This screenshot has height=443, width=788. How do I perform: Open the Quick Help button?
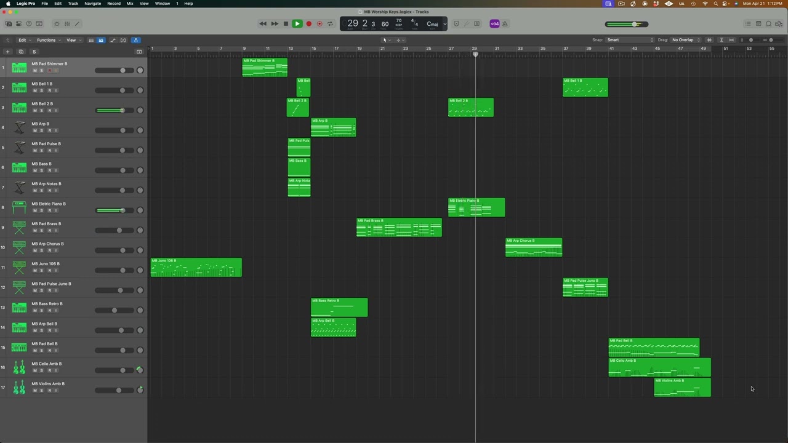(x=29, y=24)
